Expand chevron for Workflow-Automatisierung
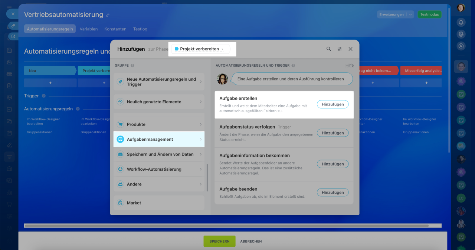 [x=201, y=169]
